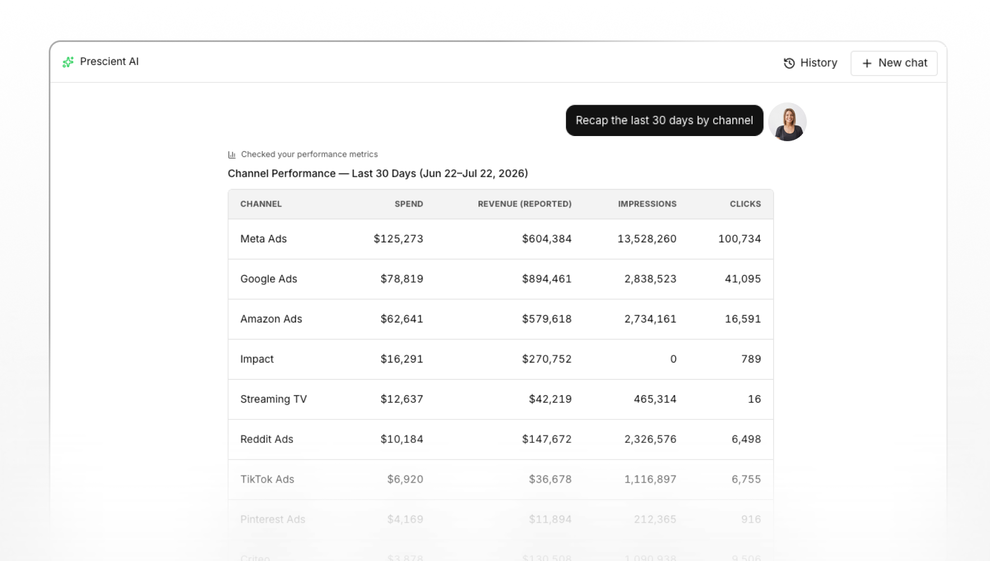990x561 pixels.
Task: Click Amazon Ads clicks 16,591
Action: 743,319
